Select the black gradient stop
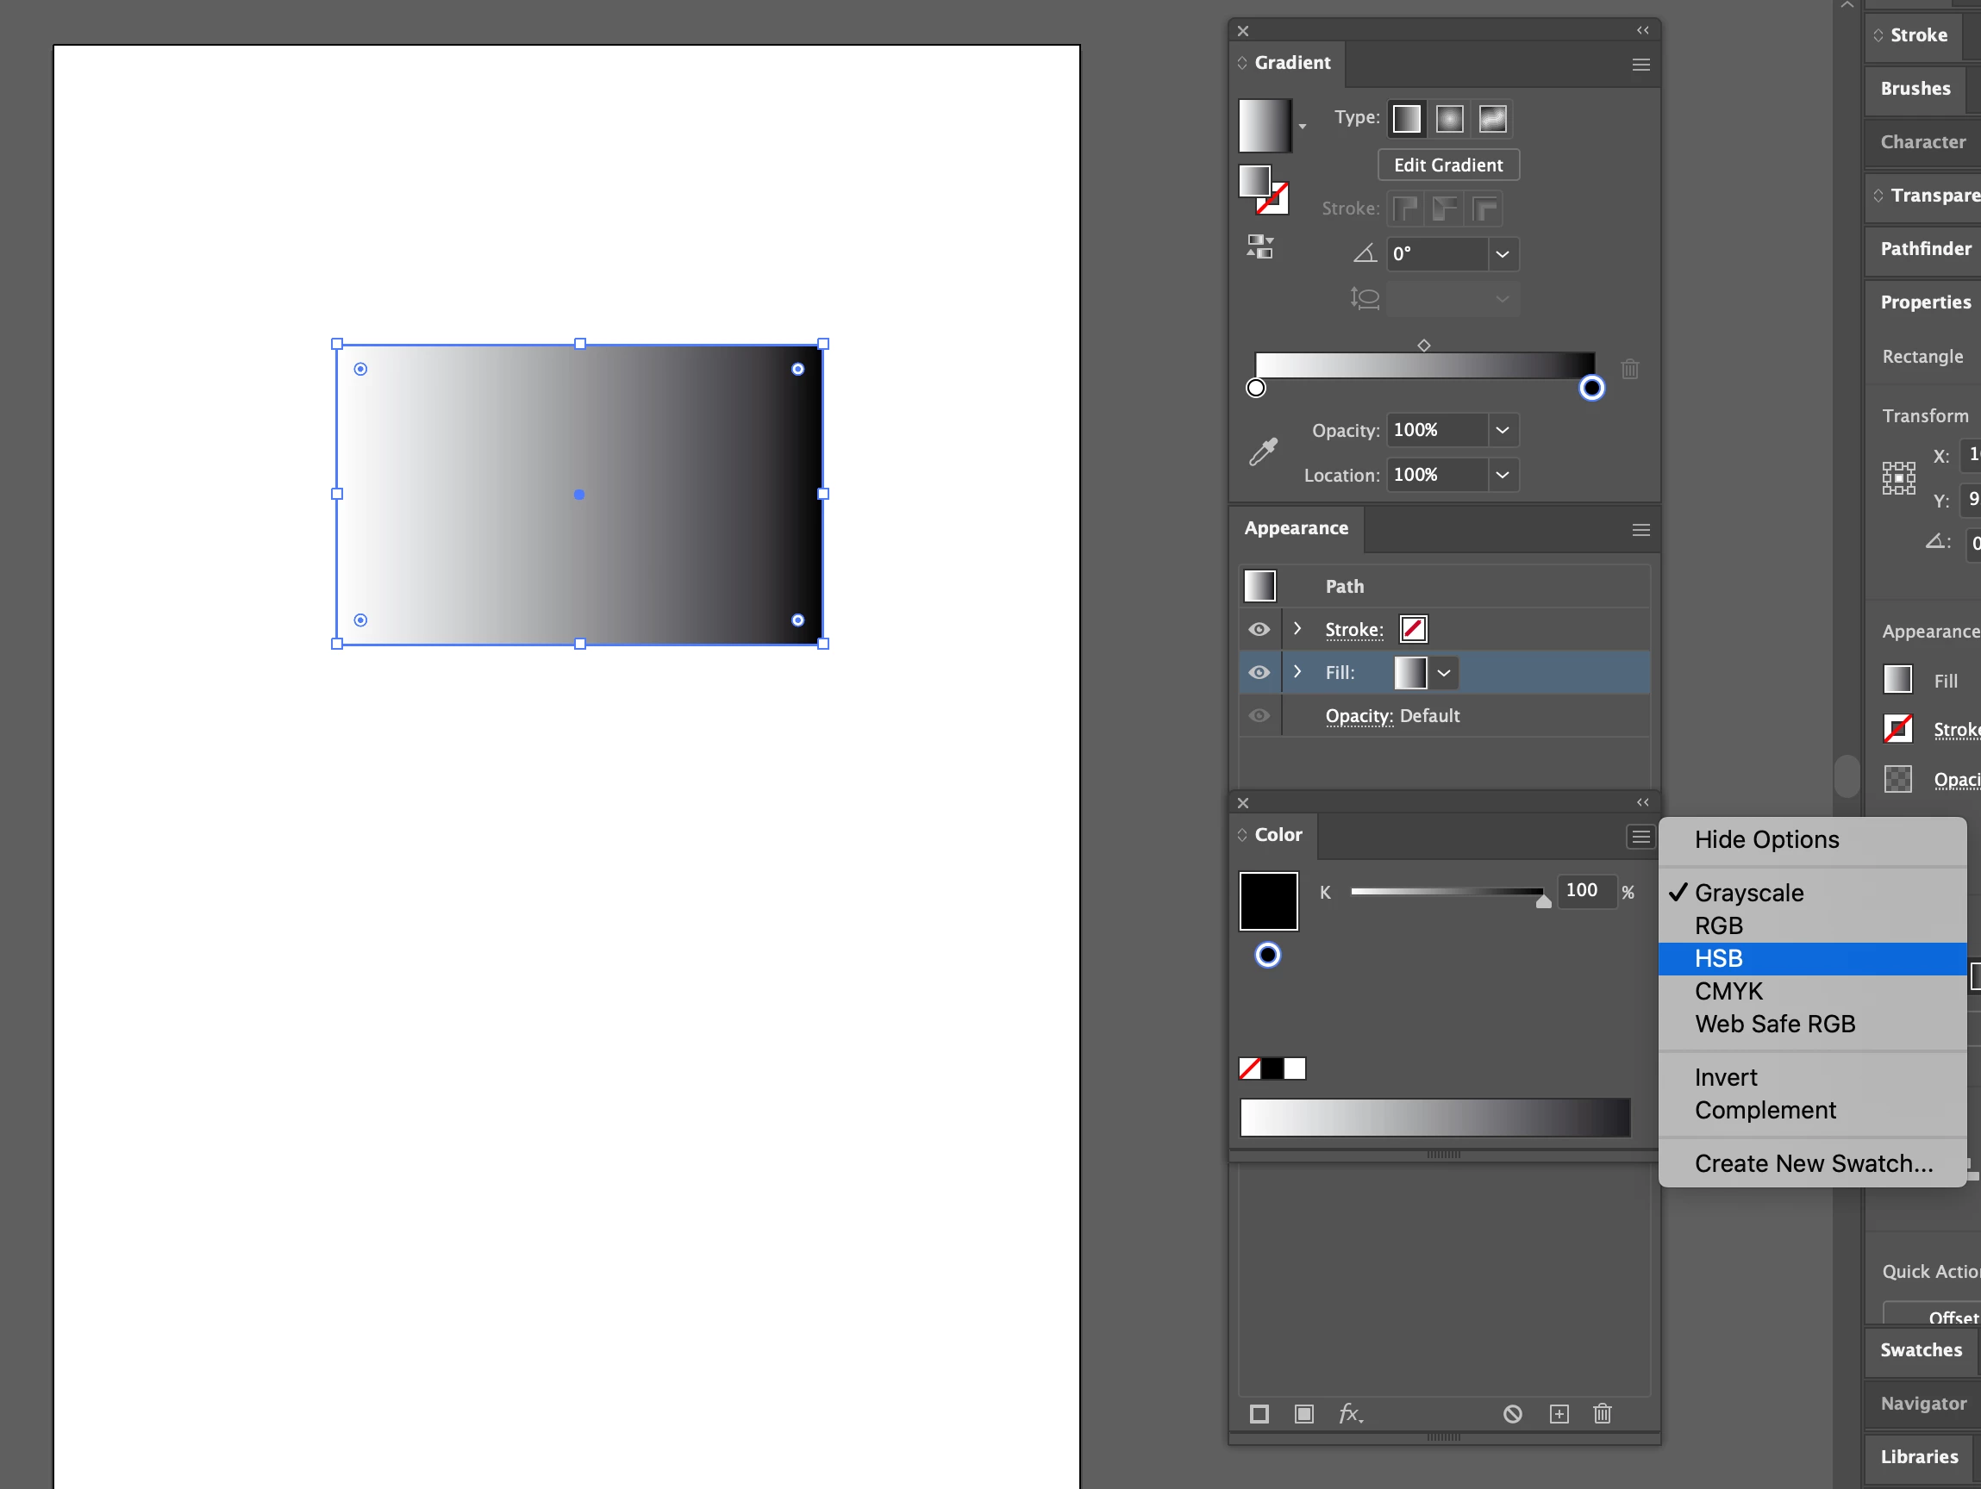1981x1489 pixels. (x=1591, y=388)
